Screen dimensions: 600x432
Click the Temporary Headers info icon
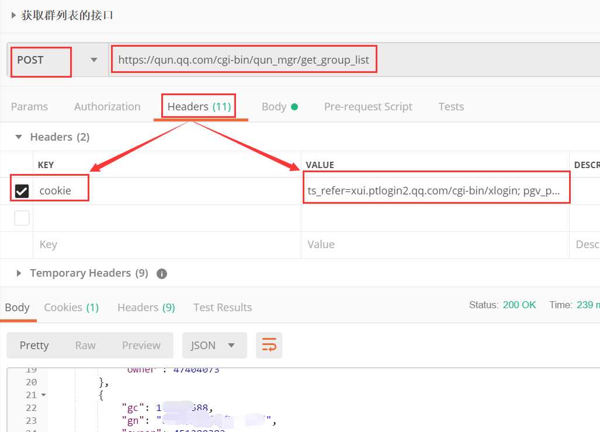tap(162, 274)
